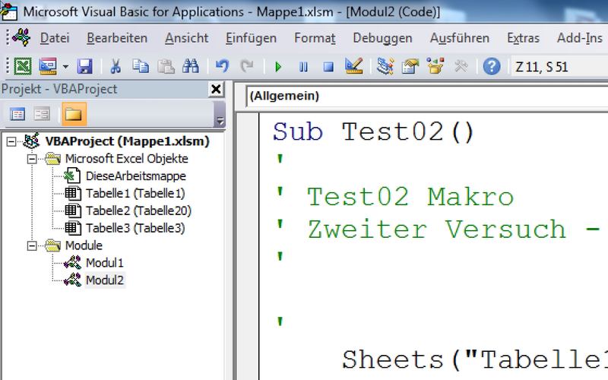Toggle Folders view in Project panel

pos(74,114)
